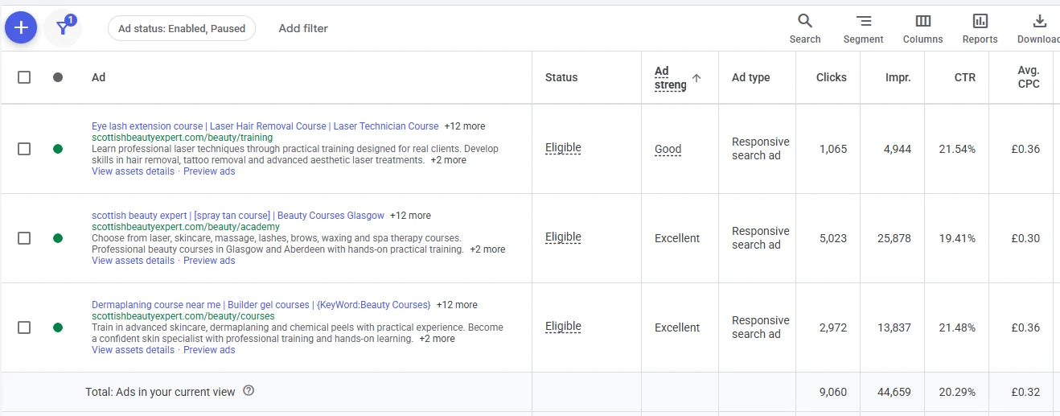The image size is (1060, 416).
Task: Click the Good ad strength value
Action: (668, 149)
